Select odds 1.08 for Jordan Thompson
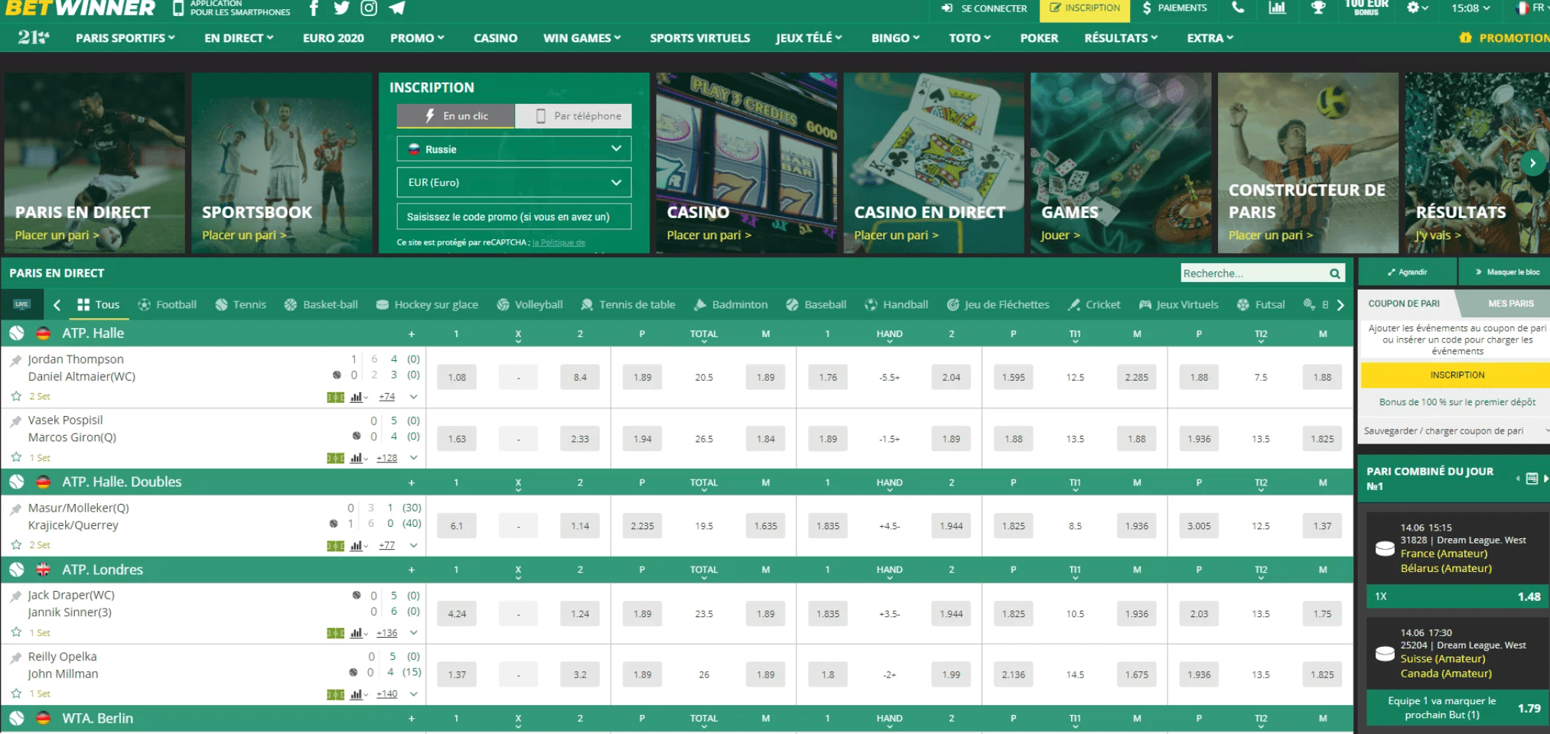 pyautogui.click(x=457, y=377)
